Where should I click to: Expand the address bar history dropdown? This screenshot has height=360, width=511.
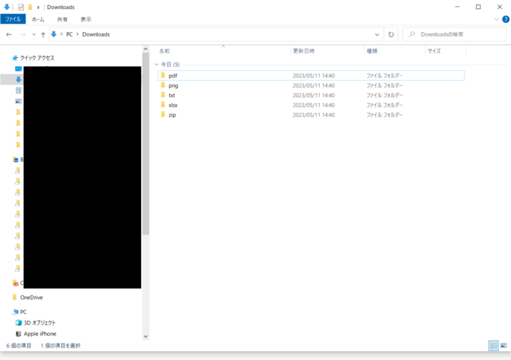coord(377,35)
